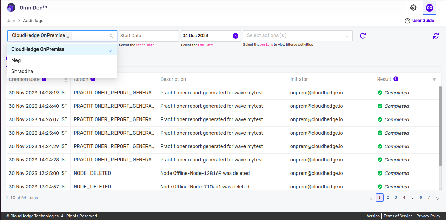Expand the Select actions dropdown
Image resolution: width=446 pixels, height=220 pixels.
[297, 36]
